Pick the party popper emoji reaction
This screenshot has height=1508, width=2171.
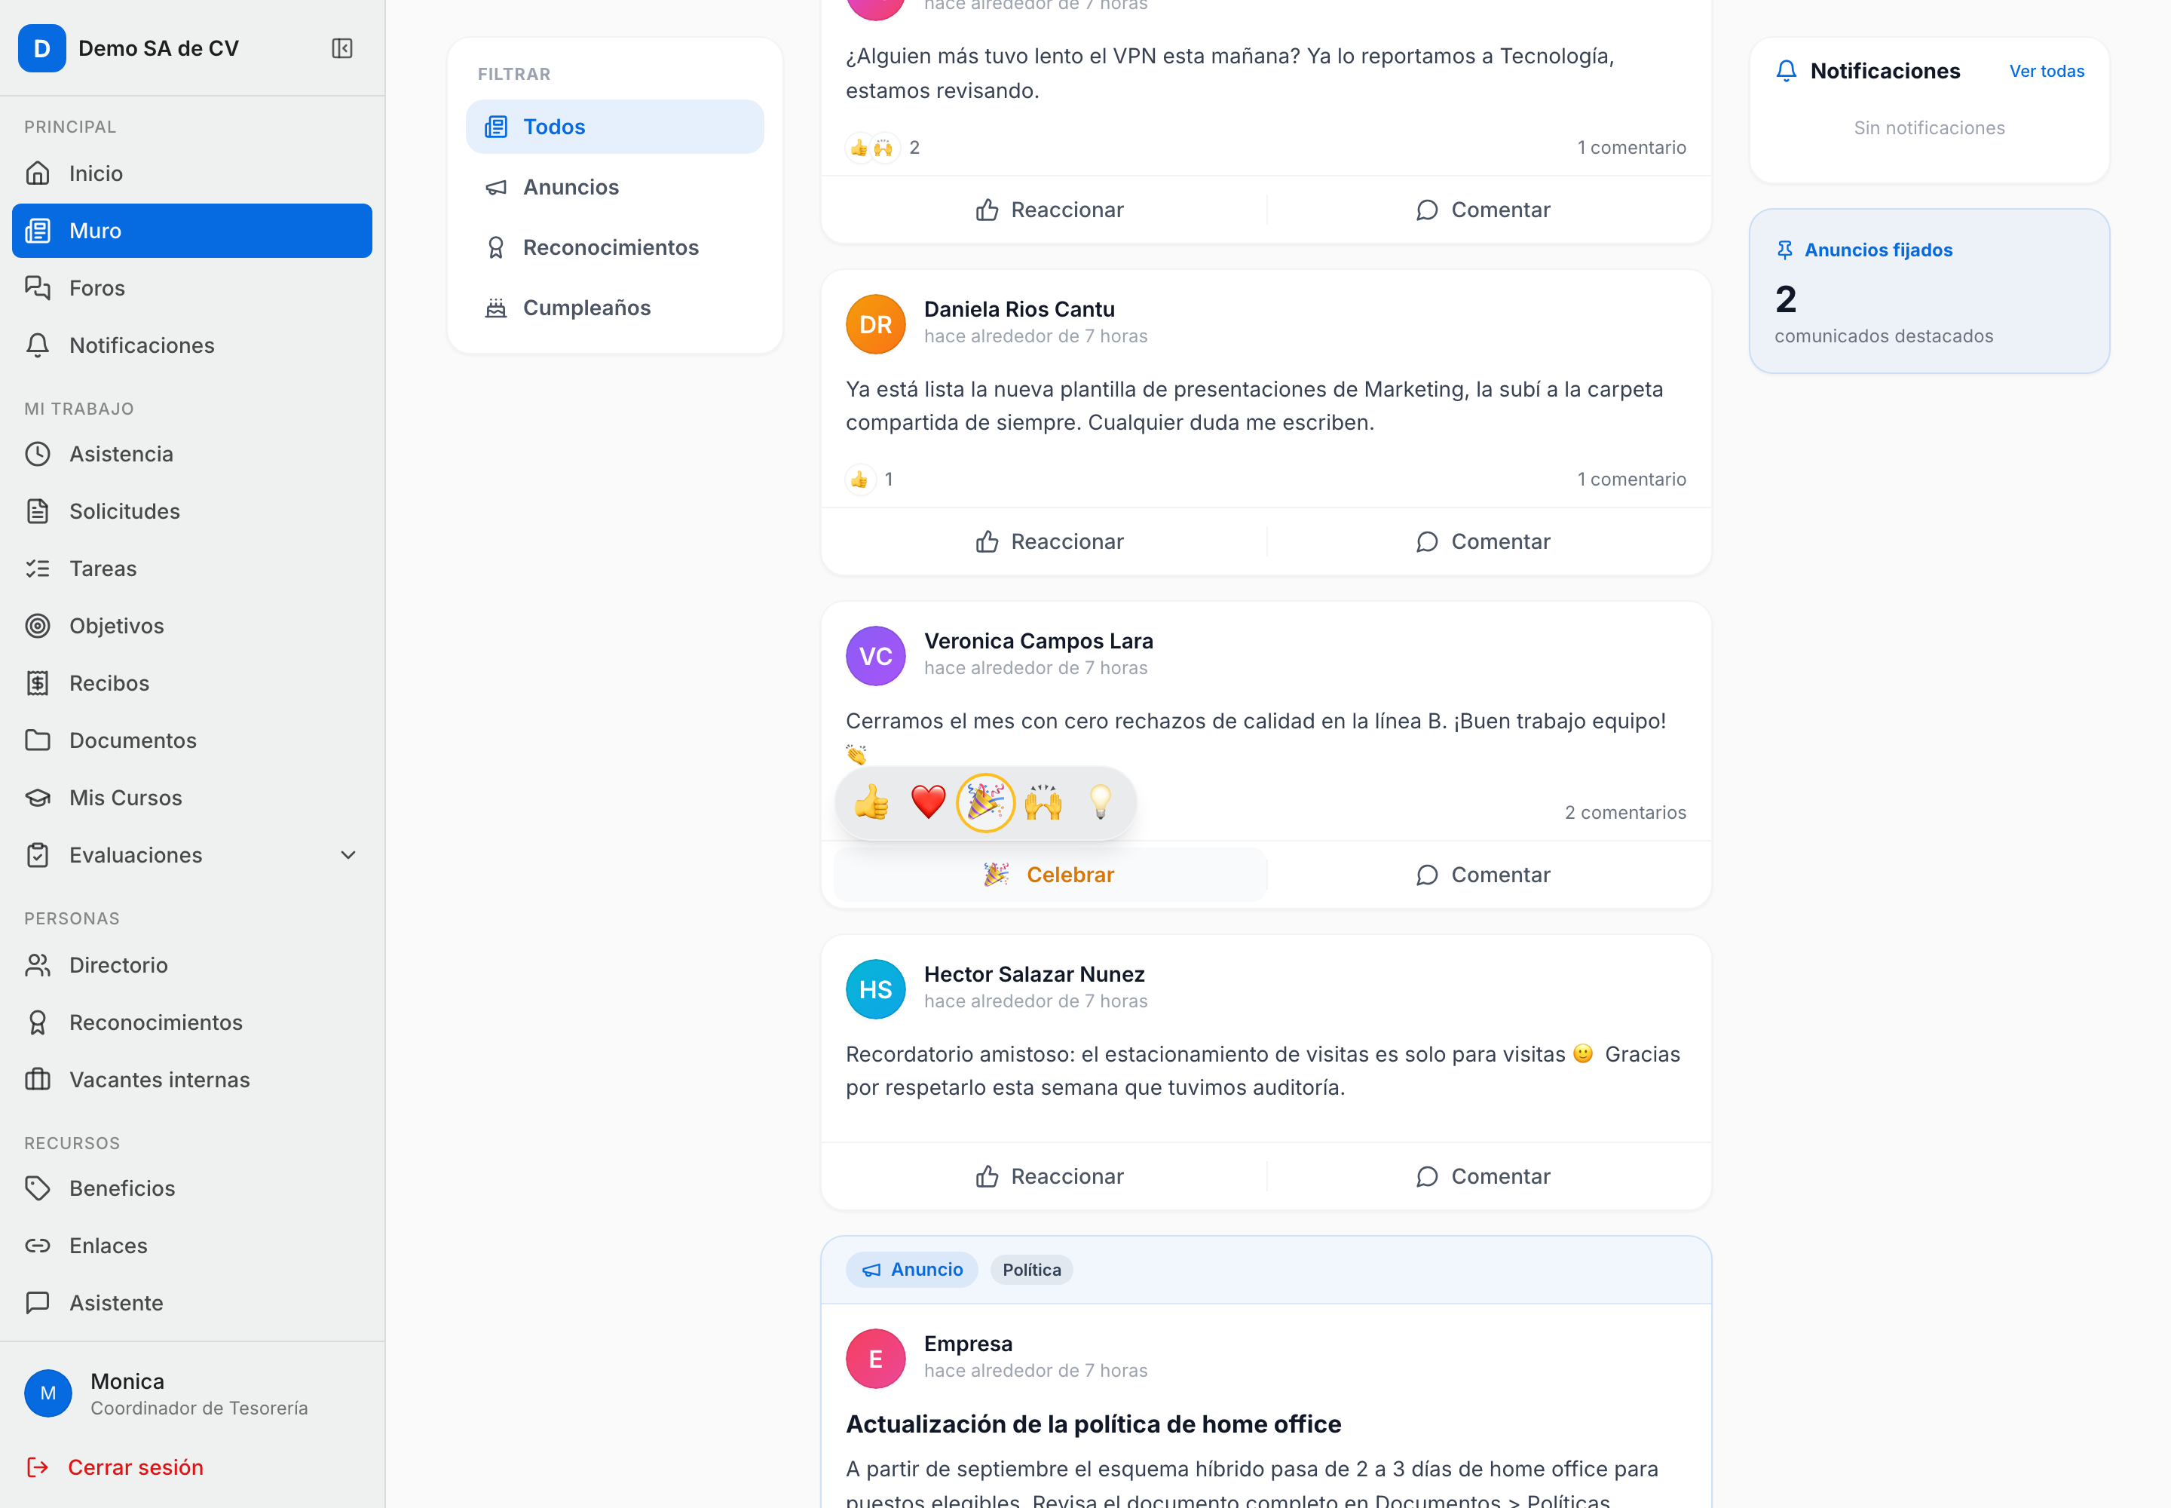coord(985,802)
